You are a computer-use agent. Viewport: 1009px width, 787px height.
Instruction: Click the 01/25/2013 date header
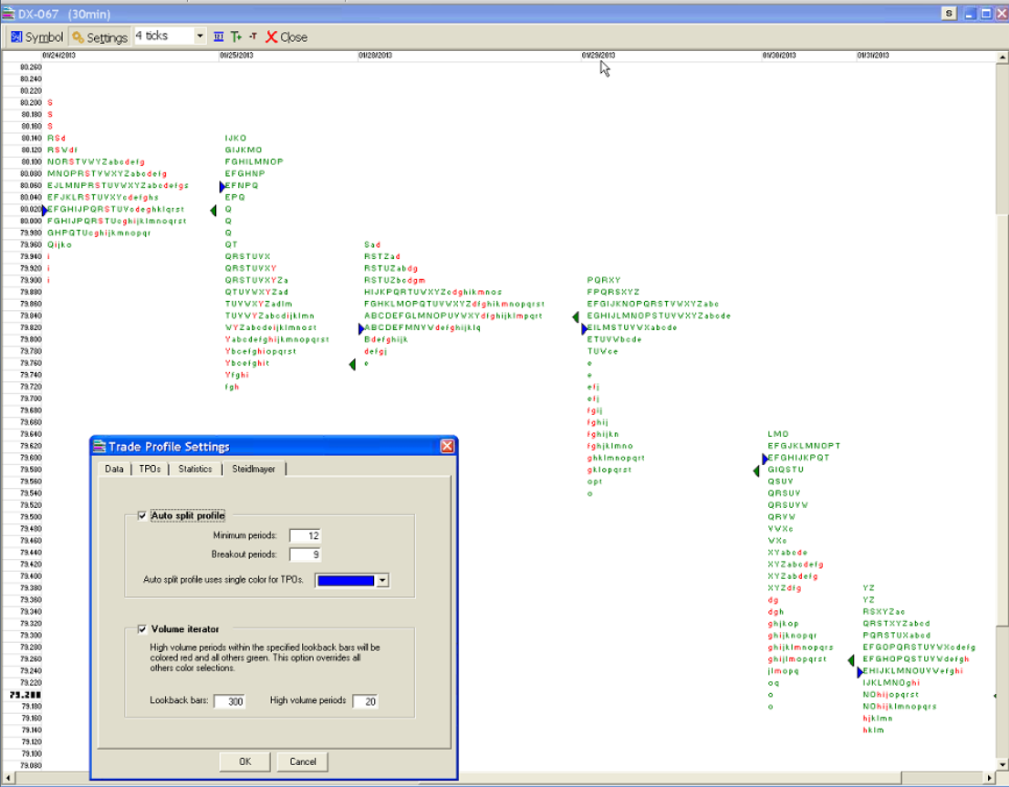[236, 56]
